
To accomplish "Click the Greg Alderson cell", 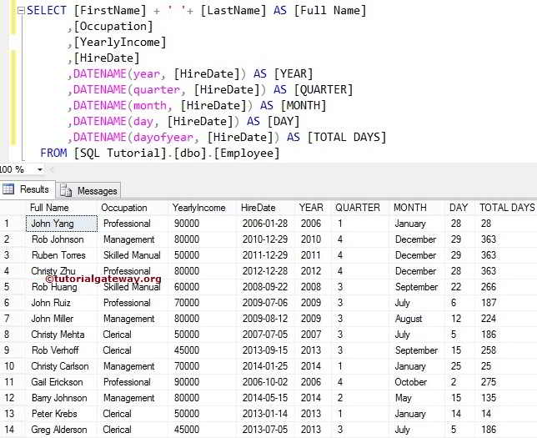I will (62, 430).
